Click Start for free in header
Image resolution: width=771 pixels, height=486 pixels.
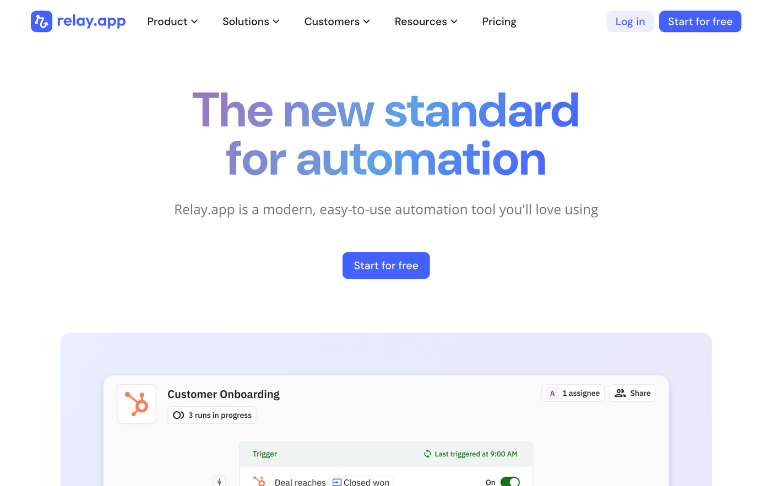[700, 21]
